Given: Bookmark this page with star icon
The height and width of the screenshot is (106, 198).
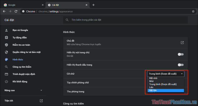Looking at the screenshot, I should point(193,11).
